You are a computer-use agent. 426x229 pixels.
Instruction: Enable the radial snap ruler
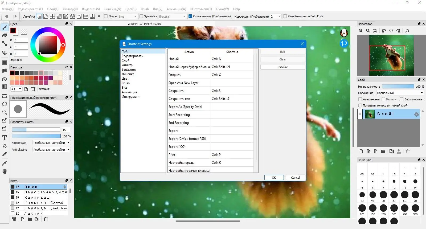pos(66,17)
